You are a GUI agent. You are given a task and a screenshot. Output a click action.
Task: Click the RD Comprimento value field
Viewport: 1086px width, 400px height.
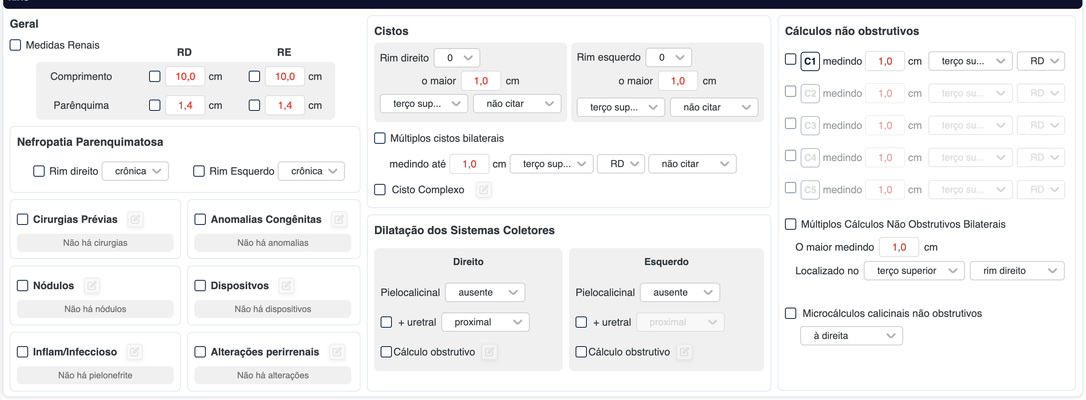pyautogui.click(x=185, y=77)
